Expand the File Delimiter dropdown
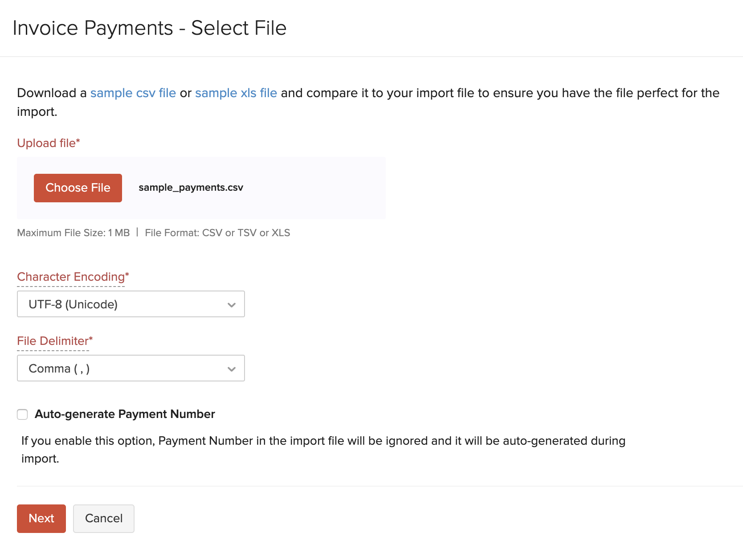Image resolution: width=743 pixels, height=549 pixels. click(x=131, y=368)
